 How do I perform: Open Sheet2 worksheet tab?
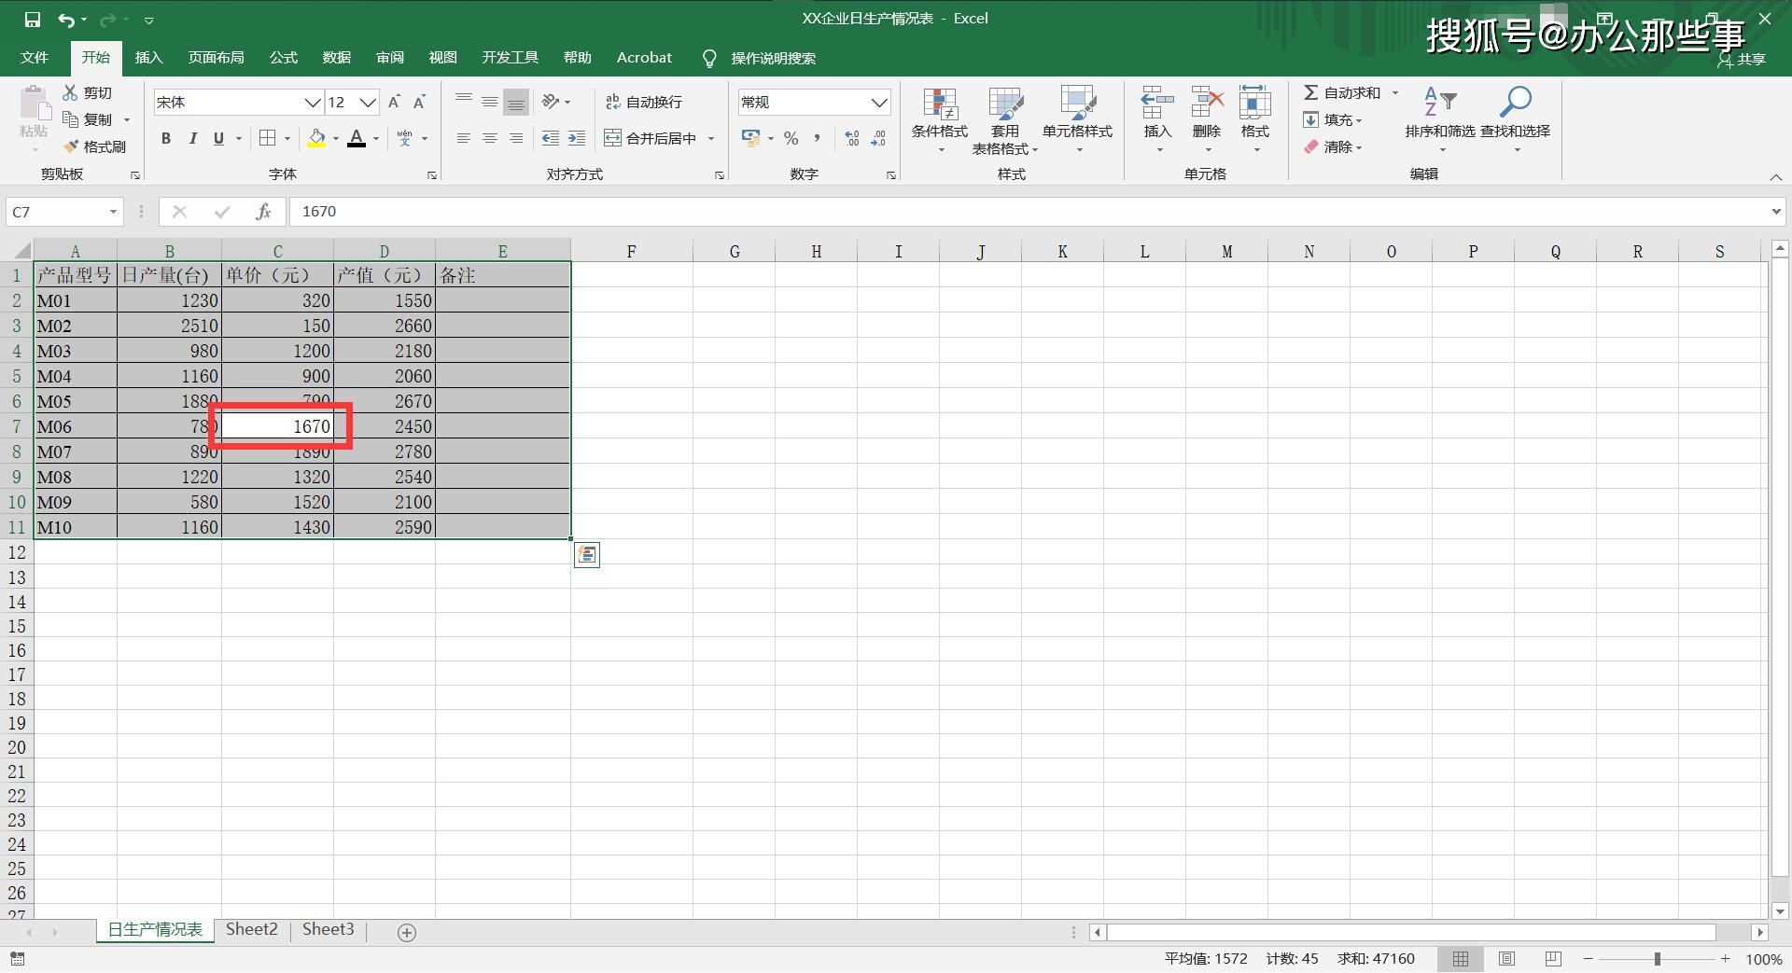(252, 930)
